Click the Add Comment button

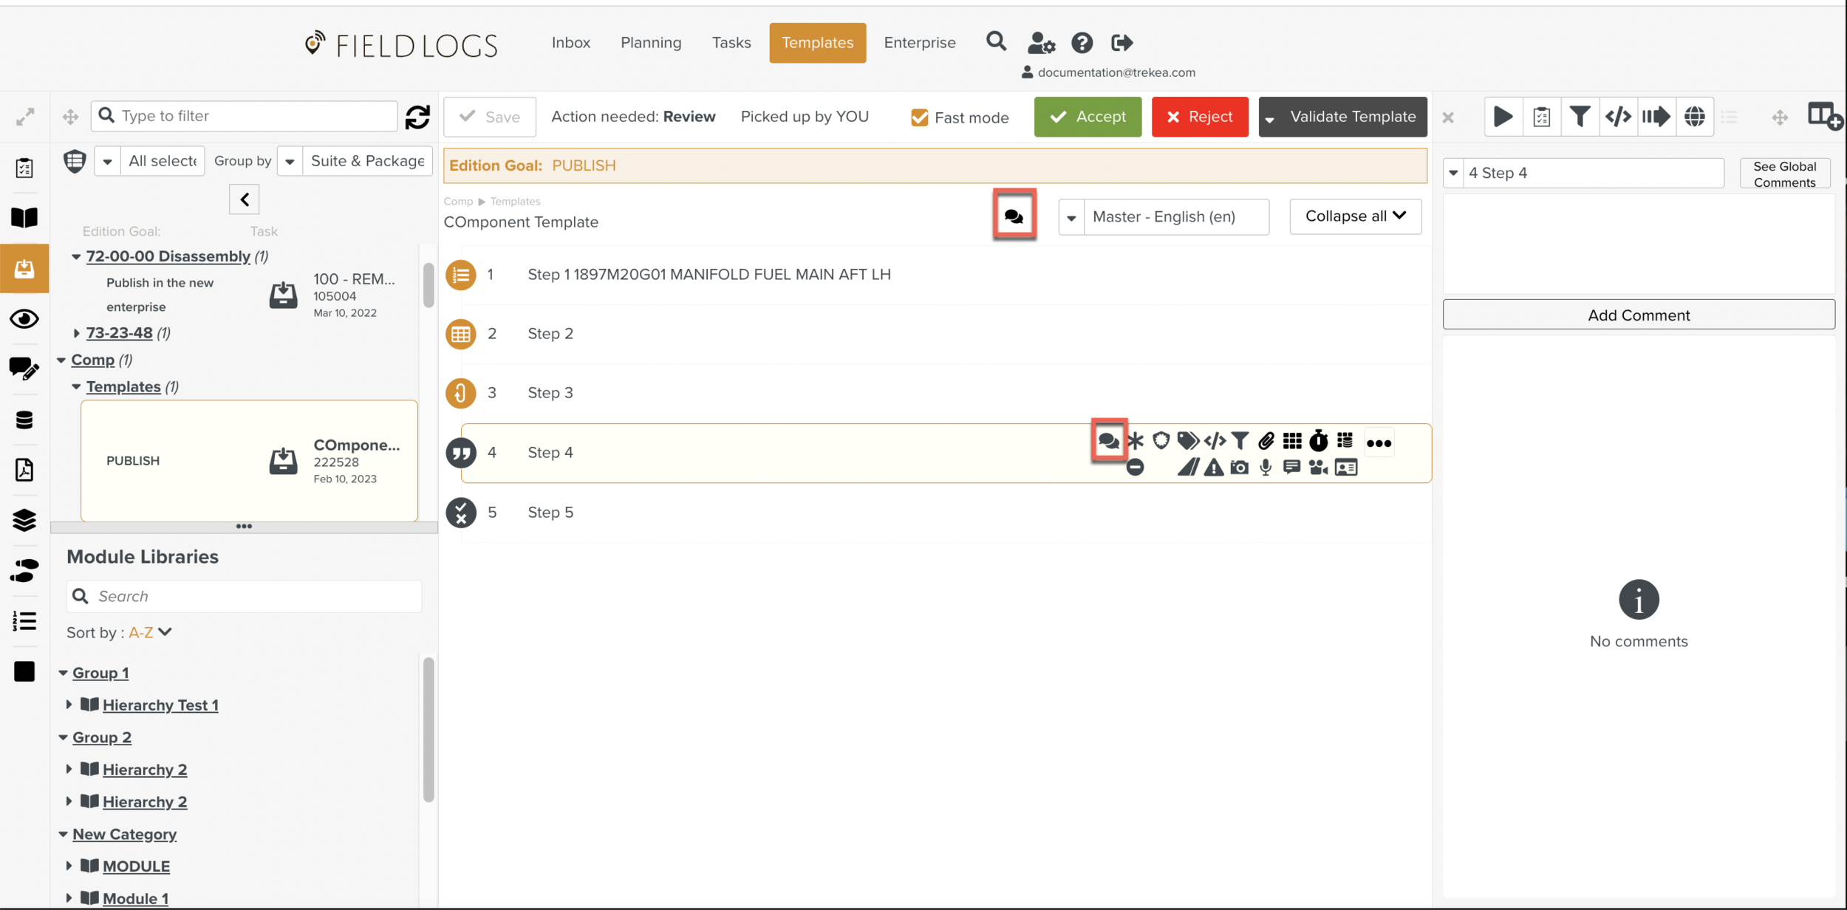click(x=1638, y=315)
